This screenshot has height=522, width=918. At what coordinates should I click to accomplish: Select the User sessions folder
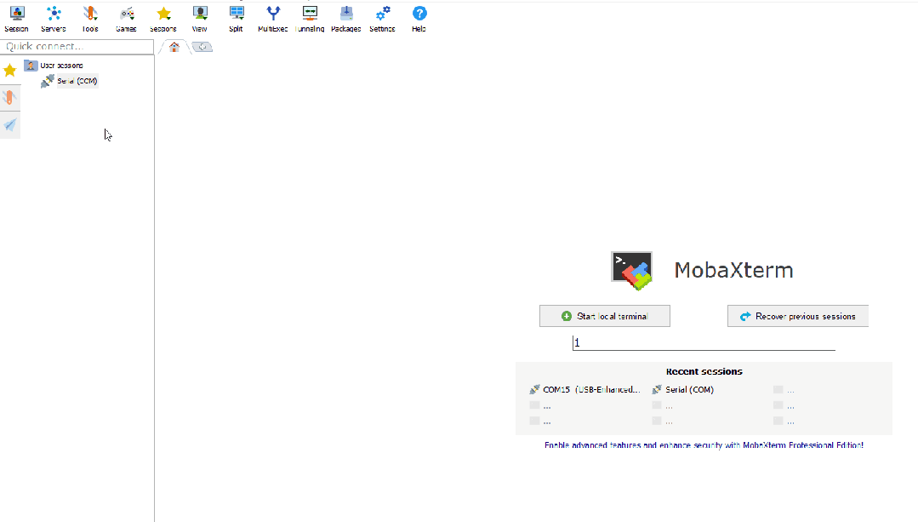click(54, 66)
